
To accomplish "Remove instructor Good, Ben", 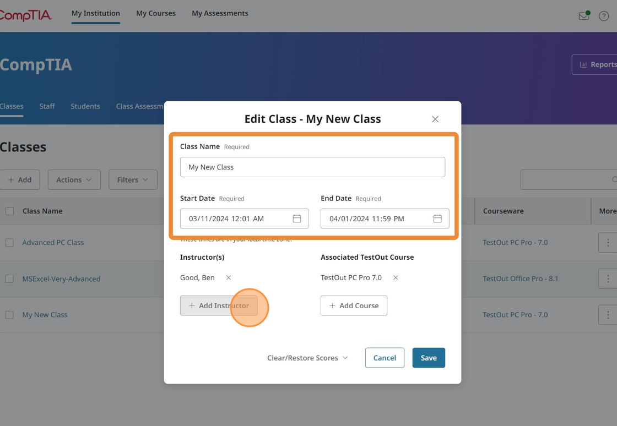I will click(228, 277).
